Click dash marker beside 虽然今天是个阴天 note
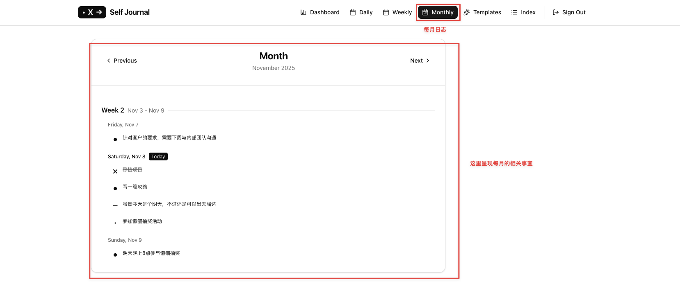The image size is (680, 304). point(115,206)
